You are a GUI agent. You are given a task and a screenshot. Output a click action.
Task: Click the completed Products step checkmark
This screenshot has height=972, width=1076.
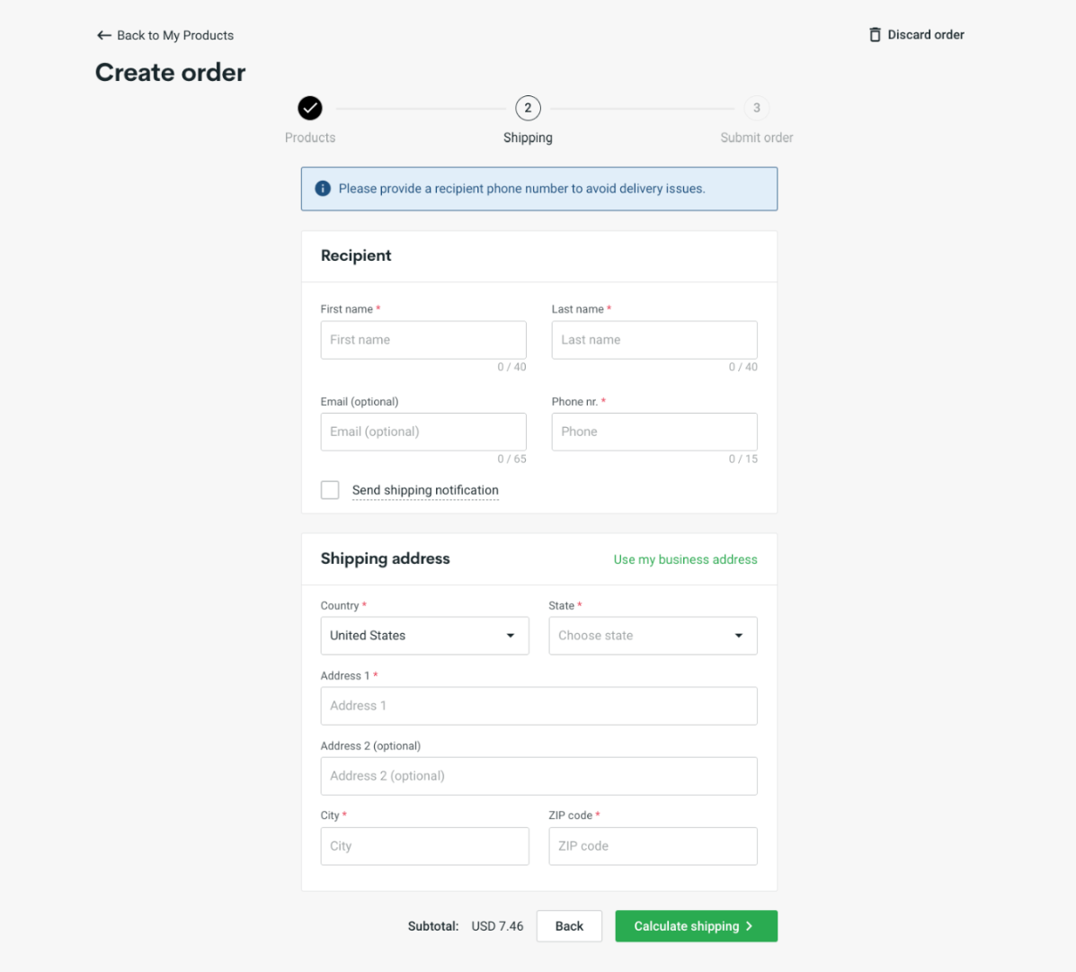(310, 108)
